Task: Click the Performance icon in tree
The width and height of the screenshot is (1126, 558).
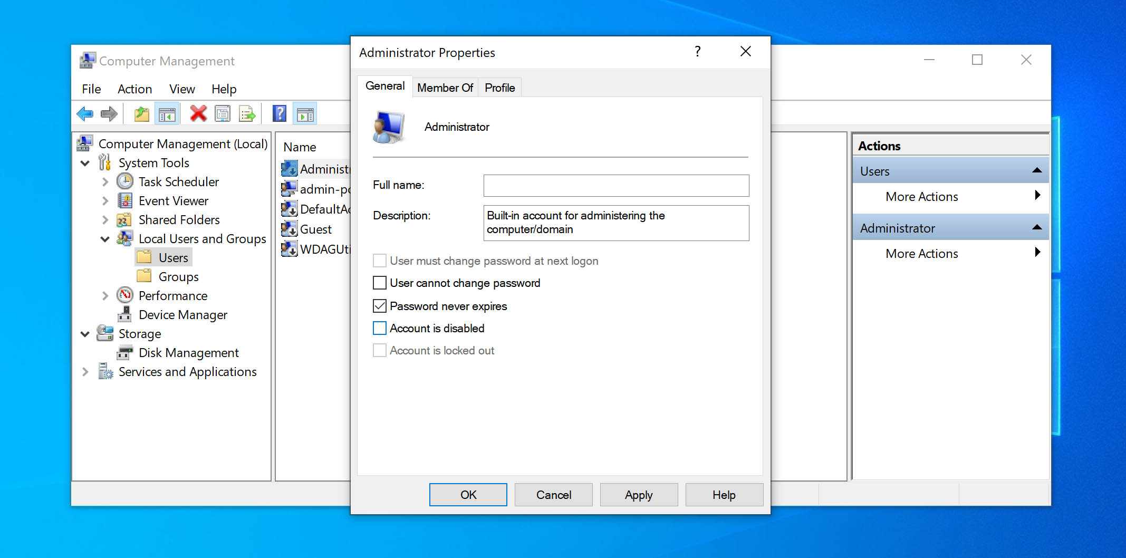Action: 125,295
